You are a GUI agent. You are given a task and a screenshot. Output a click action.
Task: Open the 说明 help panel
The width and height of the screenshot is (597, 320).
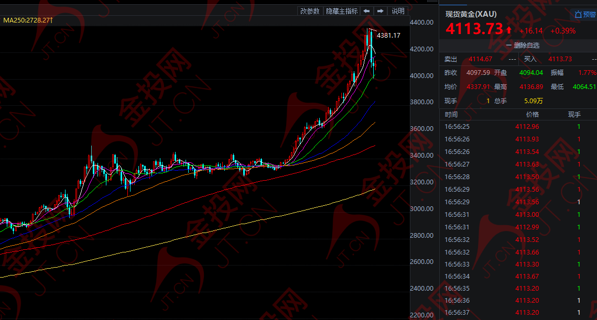[x=398, y=10]
